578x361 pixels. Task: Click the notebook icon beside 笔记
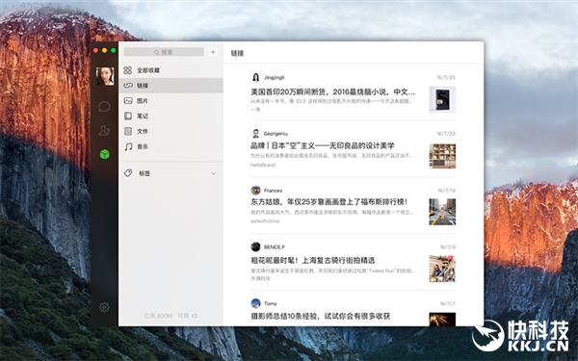[128, 116]
